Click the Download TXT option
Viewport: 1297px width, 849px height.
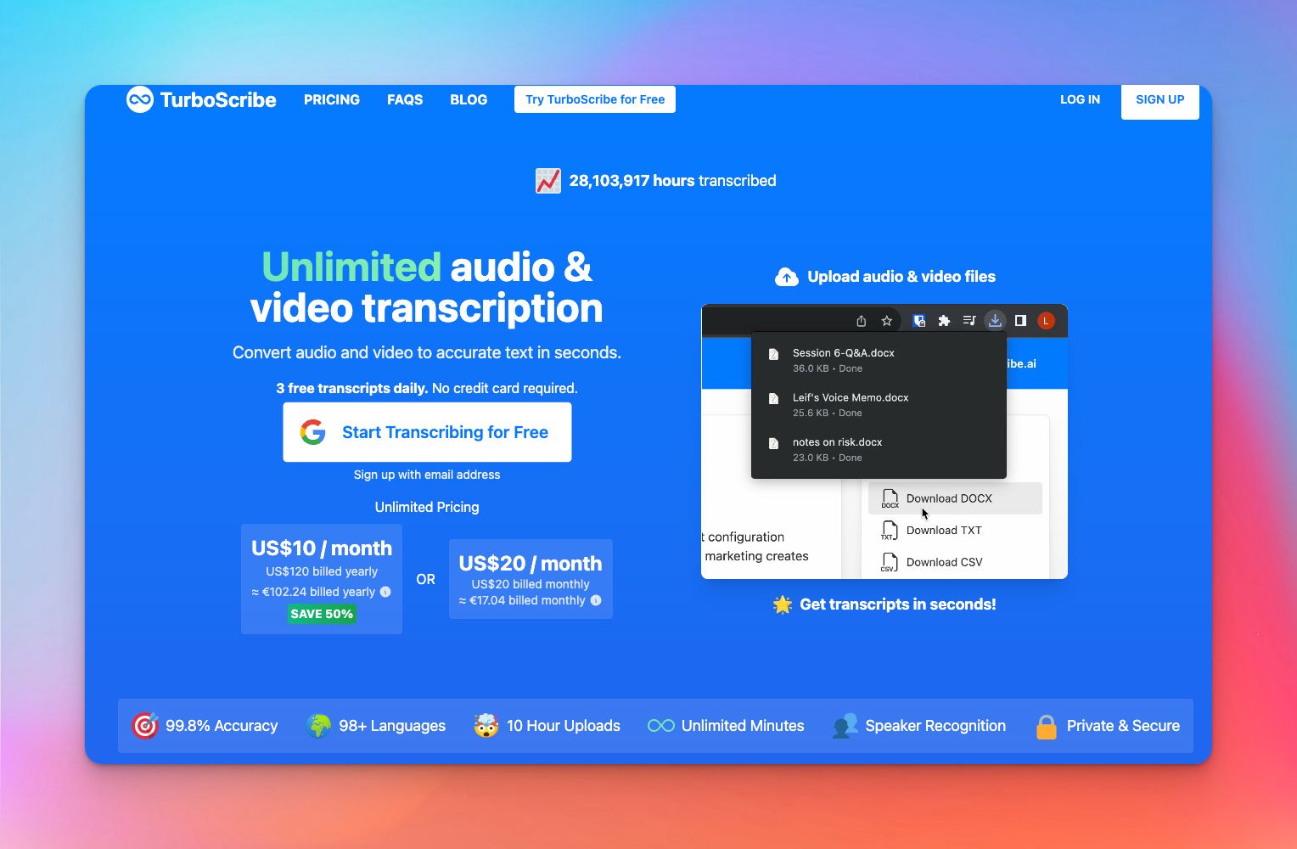(943, 530)
